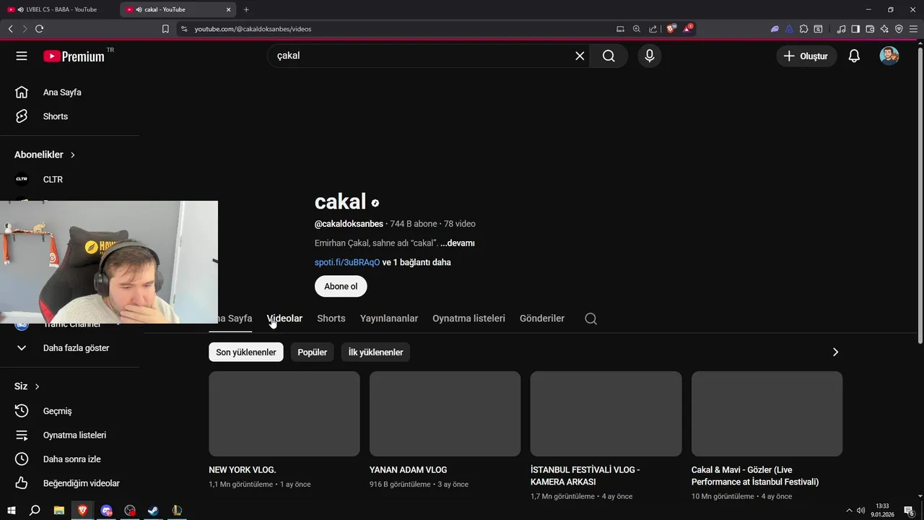The width and height of the screenshot is (924, 520).
Task: Toggle the browser sidebar panel icon
Action: 855,29
